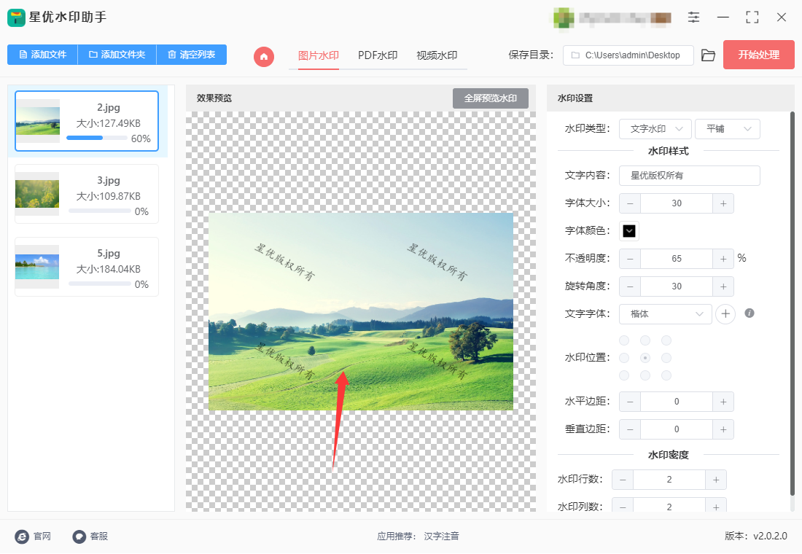Click the save directory path field
The width and height of the screenshot is (802, 554).
click(628, 55)
